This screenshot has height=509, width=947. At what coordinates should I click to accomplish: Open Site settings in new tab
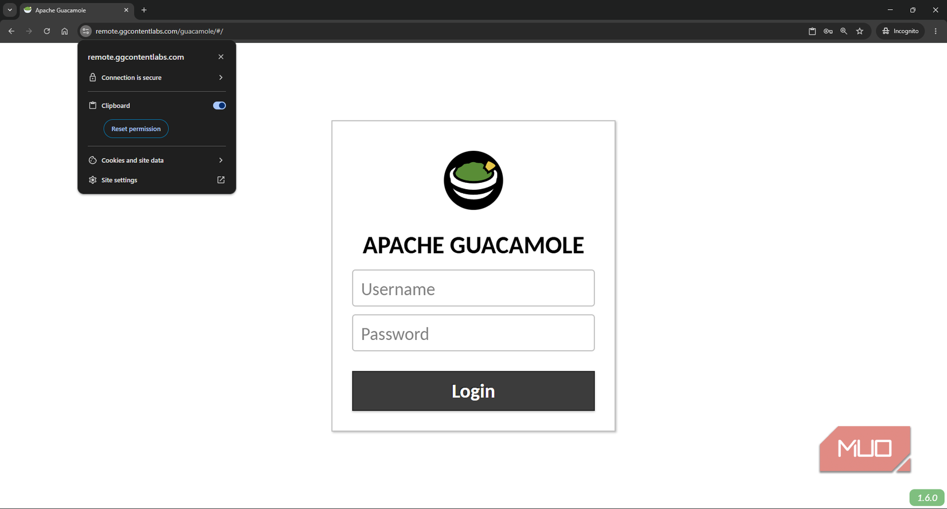[157, 180]
